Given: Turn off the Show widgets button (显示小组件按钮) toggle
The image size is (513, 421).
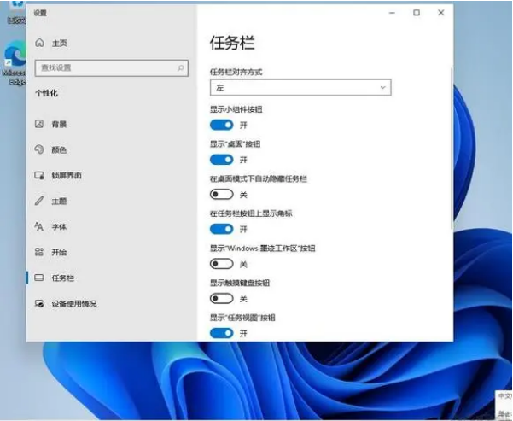Looking at the screenshot, I should 221,125.
